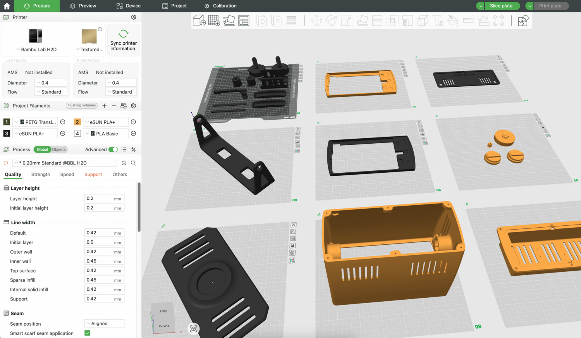Open the Color Painting tool
581x338 pixels.
tap(453, 20)
